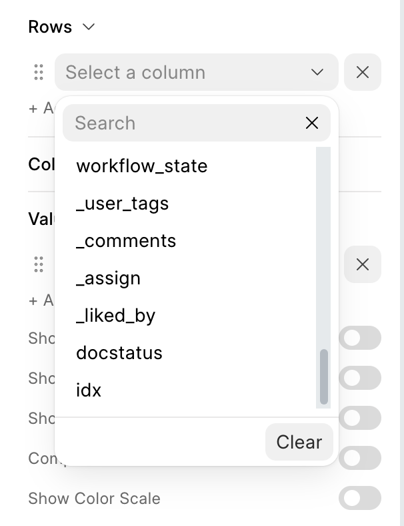Image resolution: width=404 pixels, height=526 pixels.
Task: Enable the Show Color Scale toggle
Action: 360,498
